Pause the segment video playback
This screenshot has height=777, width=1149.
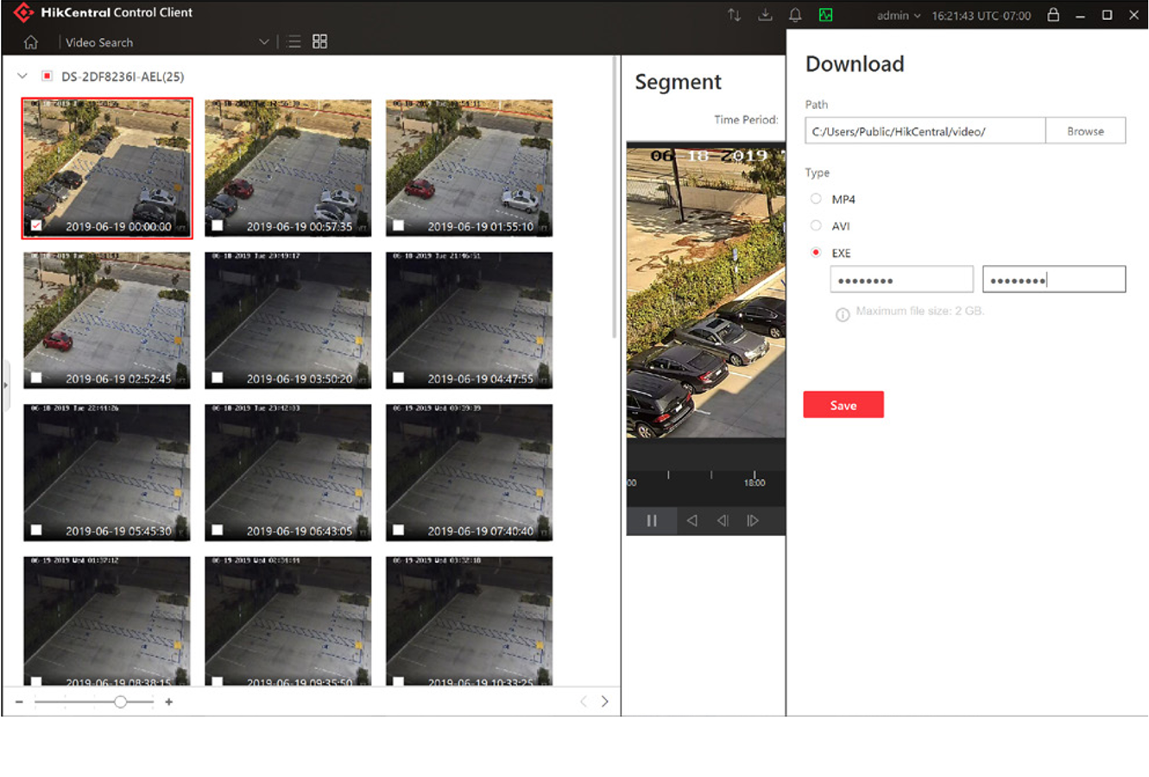pyautogui.click(x=652, y=521)
